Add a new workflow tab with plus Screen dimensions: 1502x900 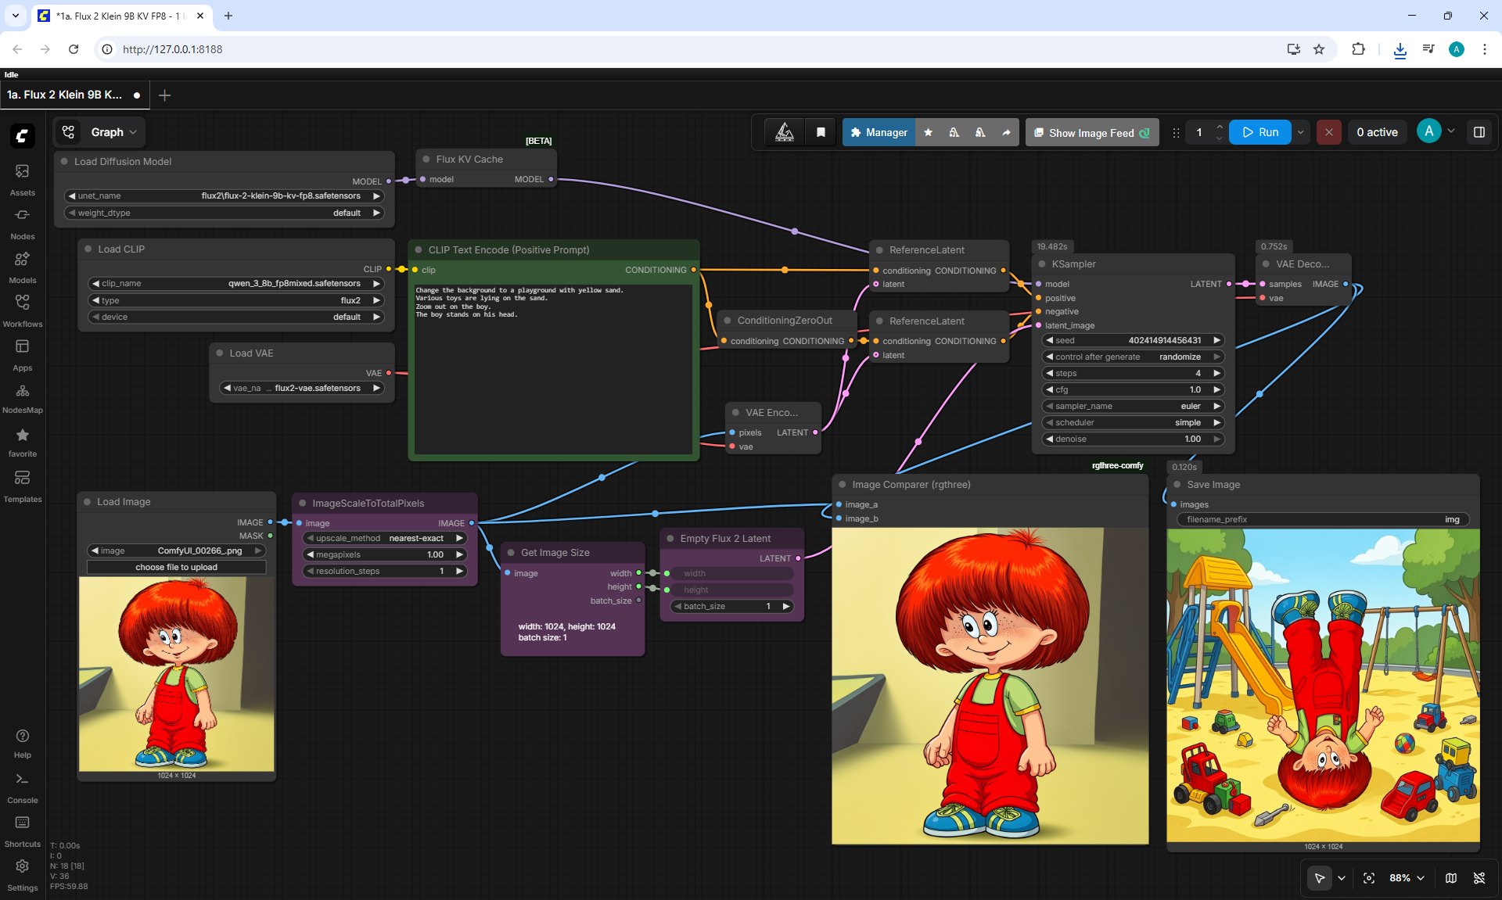pos(164,95)
